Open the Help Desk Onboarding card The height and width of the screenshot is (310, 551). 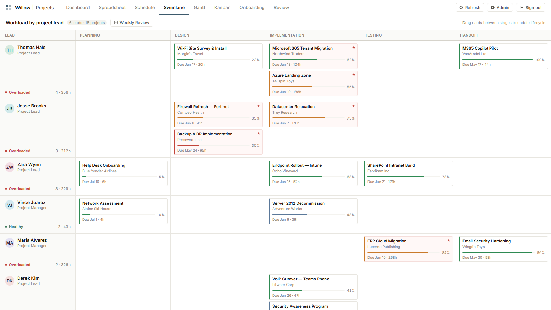[123, 173]
